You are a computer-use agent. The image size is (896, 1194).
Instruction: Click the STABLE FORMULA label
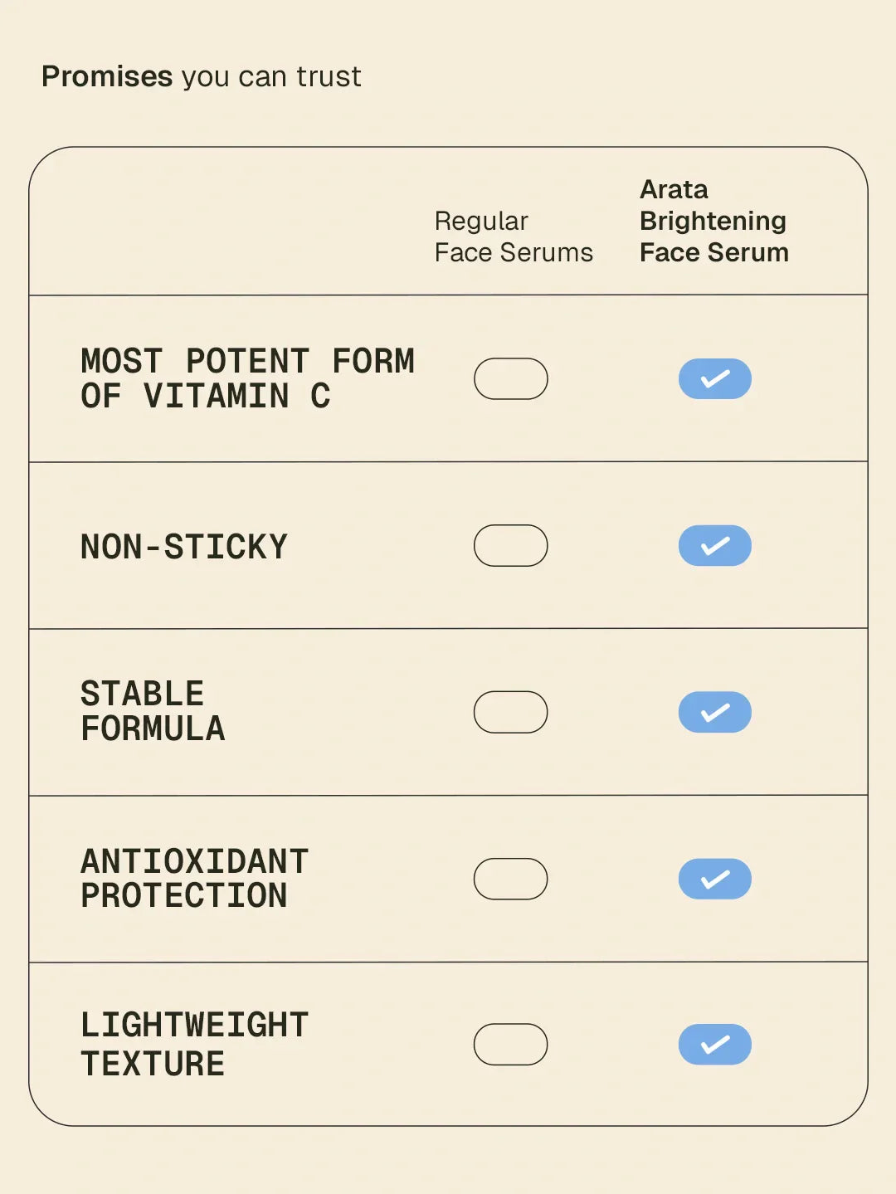pos(153,711)
